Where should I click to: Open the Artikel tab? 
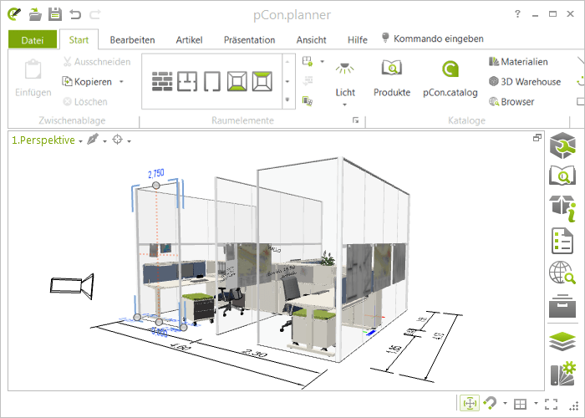pyautogui.click(x=189, y=40)
